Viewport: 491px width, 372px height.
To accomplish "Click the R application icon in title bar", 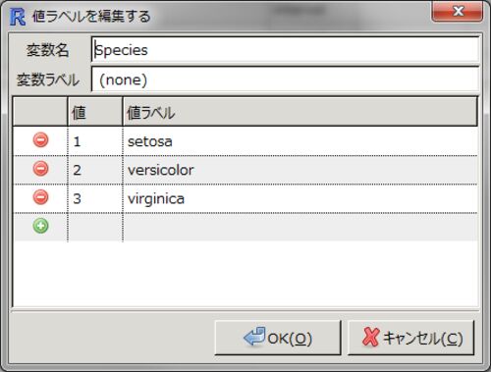I will (x=18, y=17).
